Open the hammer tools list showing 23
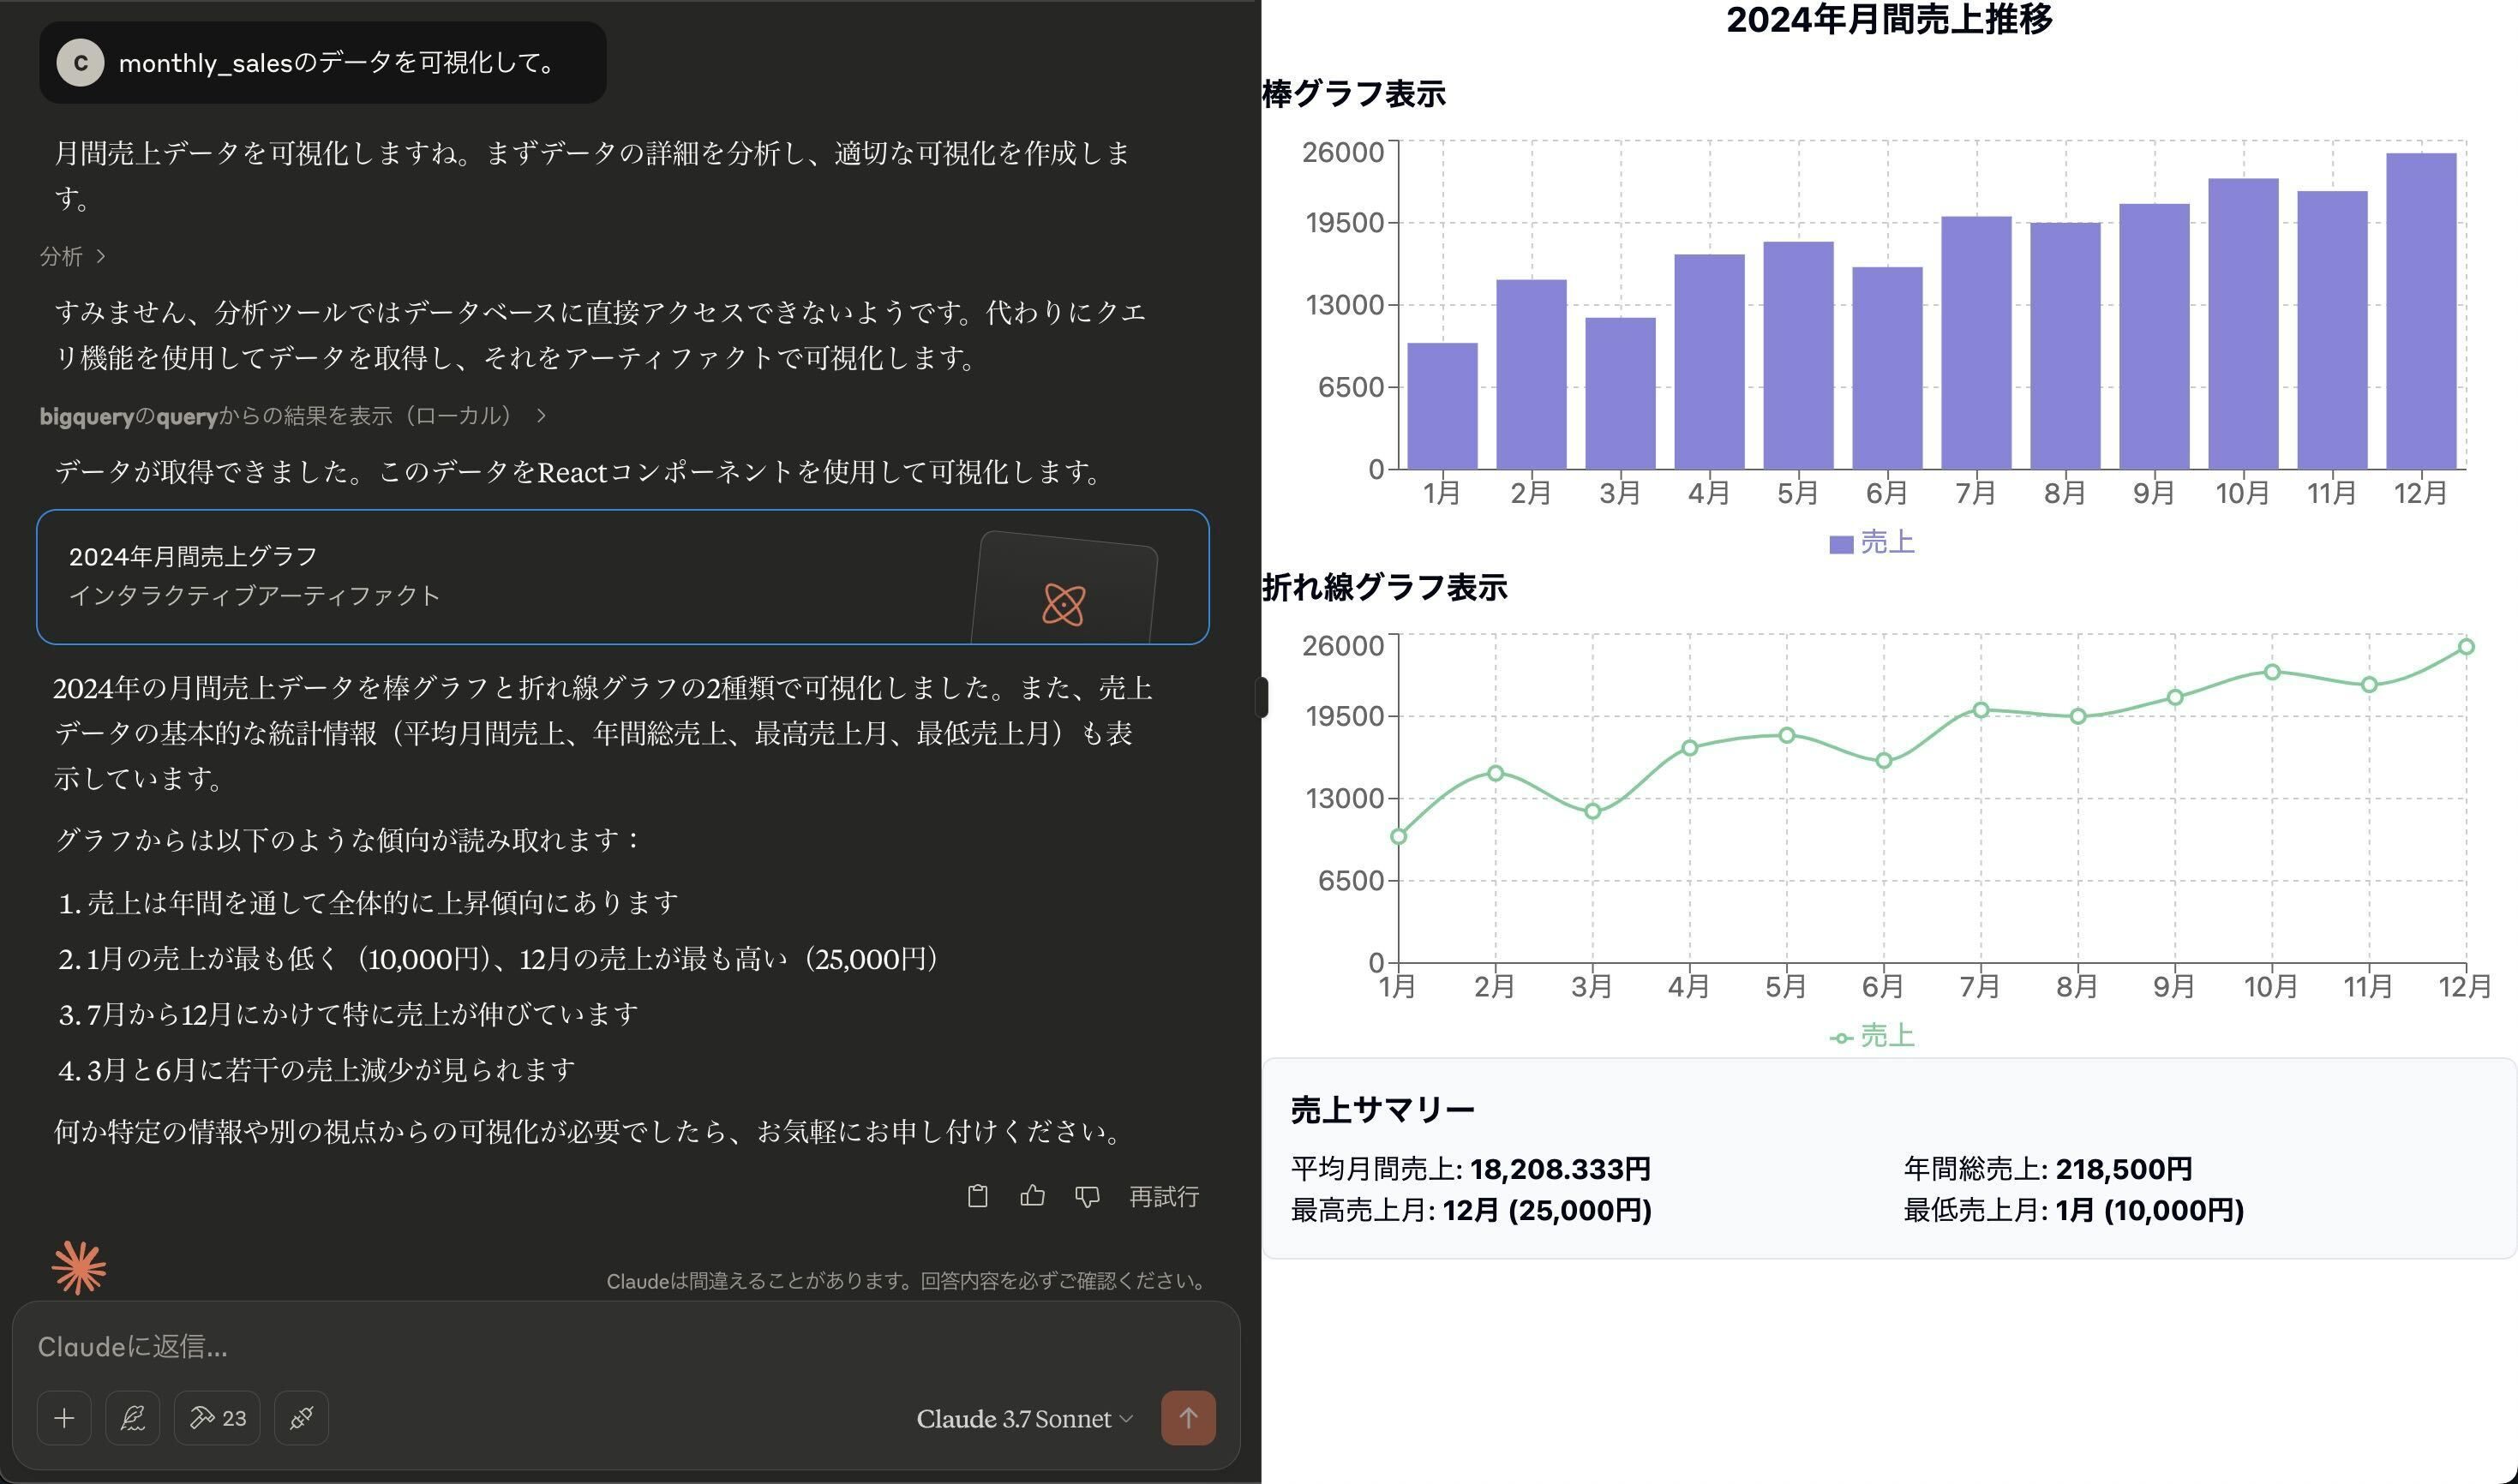Screen dimensions: 2518x1484 [x=217, y=1417]
